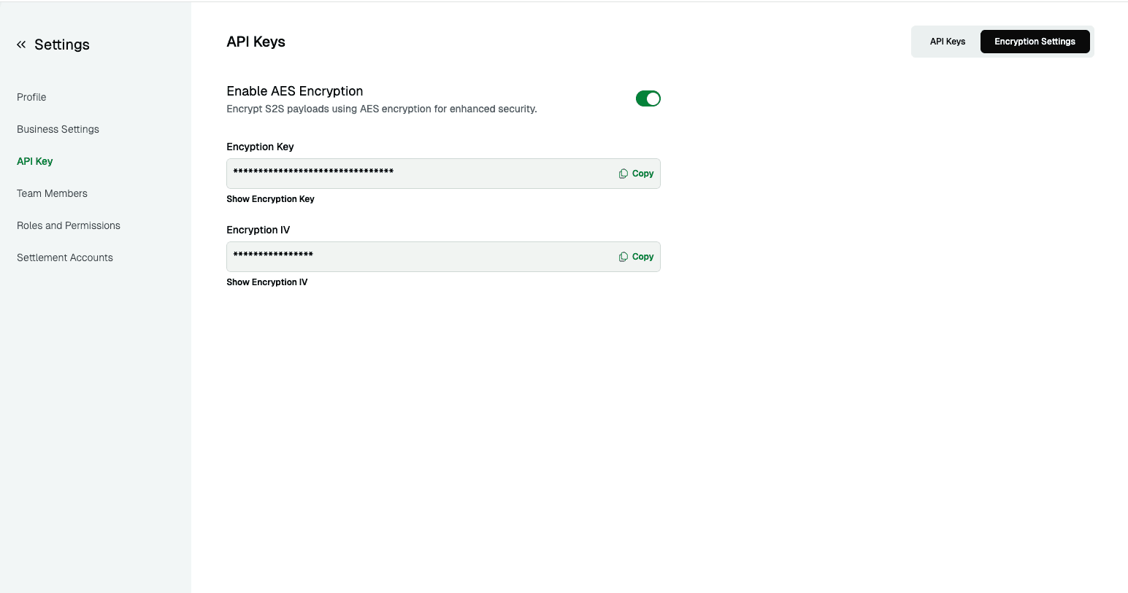
Task: Click the copy icon next to Encryption Key
Action: pos(624,173)
